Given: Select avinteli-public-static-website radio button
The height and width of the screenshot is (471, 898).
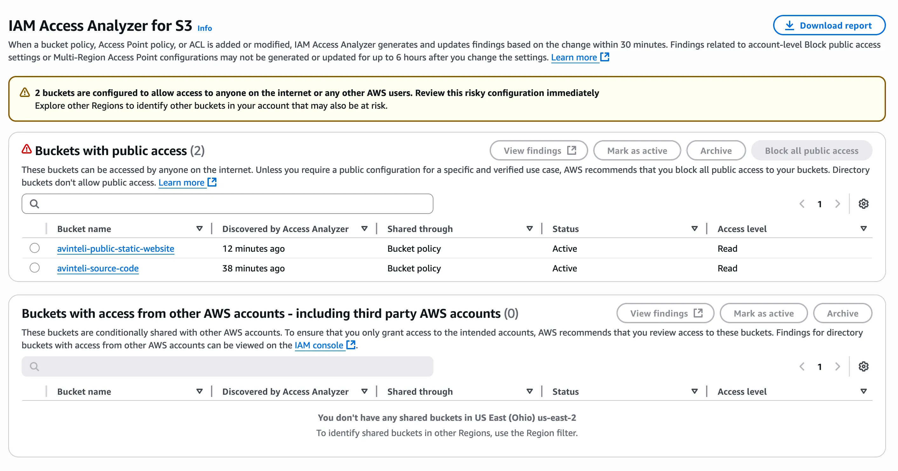Looking at the screenshot, I should [x=35, y=248].
